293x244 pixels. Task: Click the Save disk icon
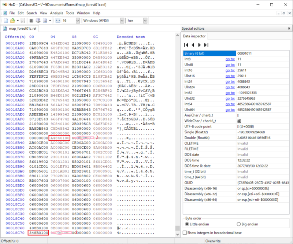pyautogui.click(x=23, y=21)
